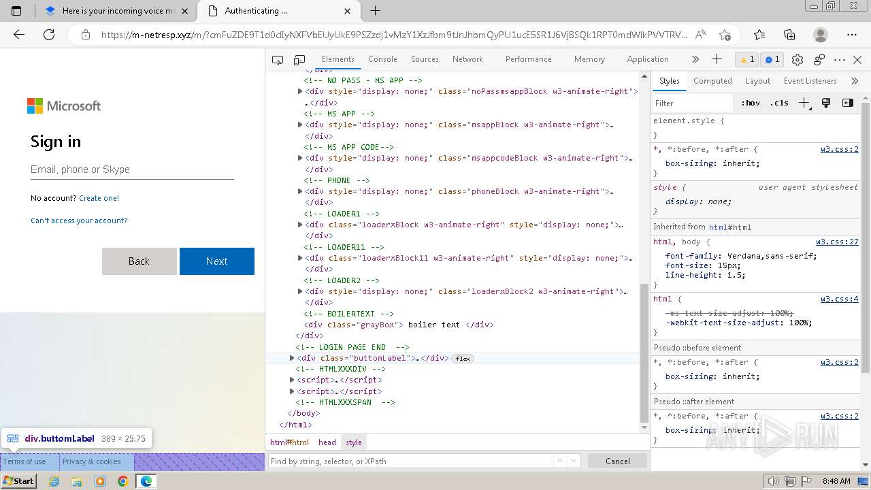Click the Email, phone or Skype field
The width and height of the screenshot is (871, 490).
tap(132, 169)
